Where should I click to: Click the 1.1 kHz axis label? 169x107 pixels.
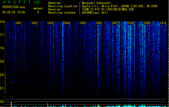pos(2,35)
